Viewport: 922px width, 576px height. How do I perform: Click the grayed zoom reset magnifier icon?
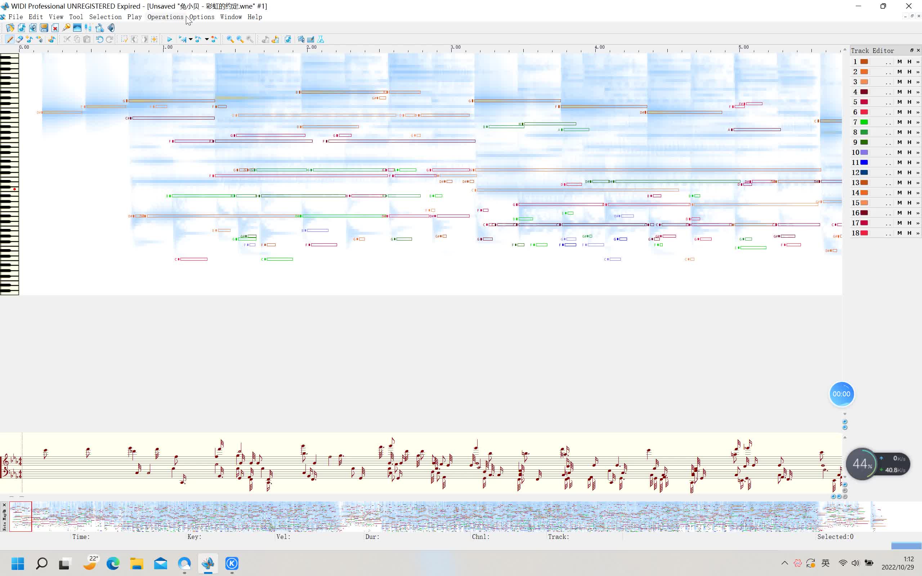[x=250, y=39]
